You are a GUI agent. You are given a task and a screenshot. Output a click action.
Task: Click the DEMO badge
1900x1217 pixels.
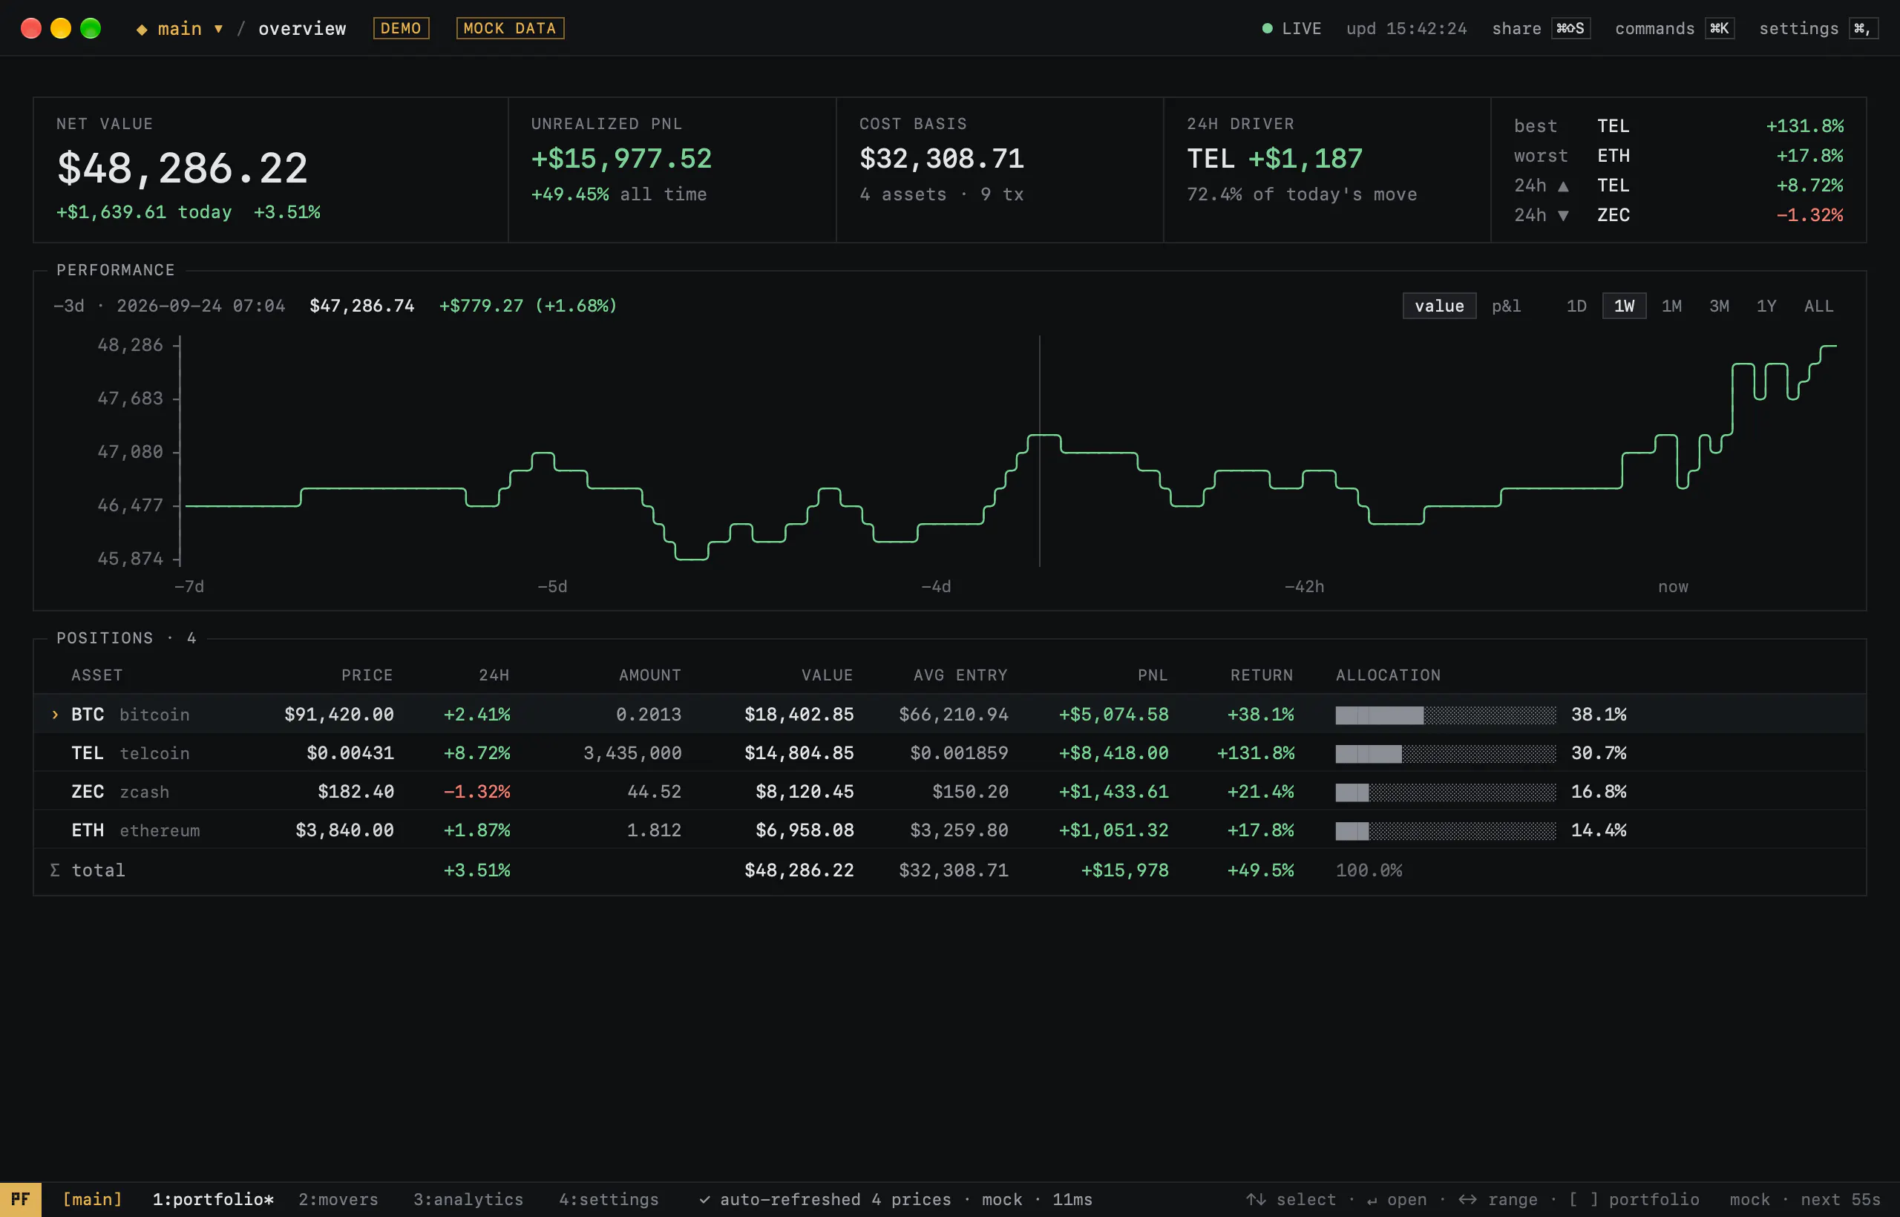[x=401, y=28]
